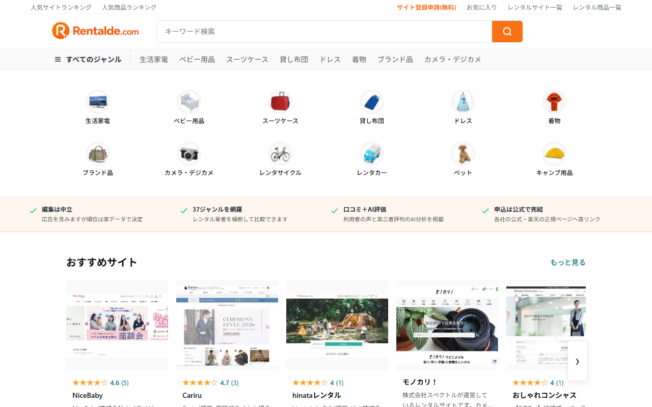Select the 貸し布団 futon category icon

pos(372,102)
